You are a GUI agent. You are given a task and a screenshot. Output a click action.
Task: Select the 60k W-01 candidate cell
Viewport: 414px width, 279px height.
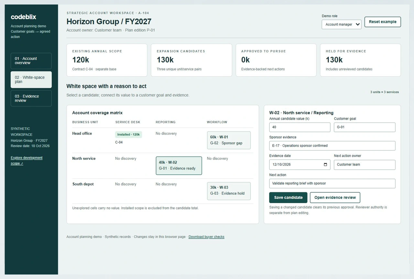pos(229,140)
